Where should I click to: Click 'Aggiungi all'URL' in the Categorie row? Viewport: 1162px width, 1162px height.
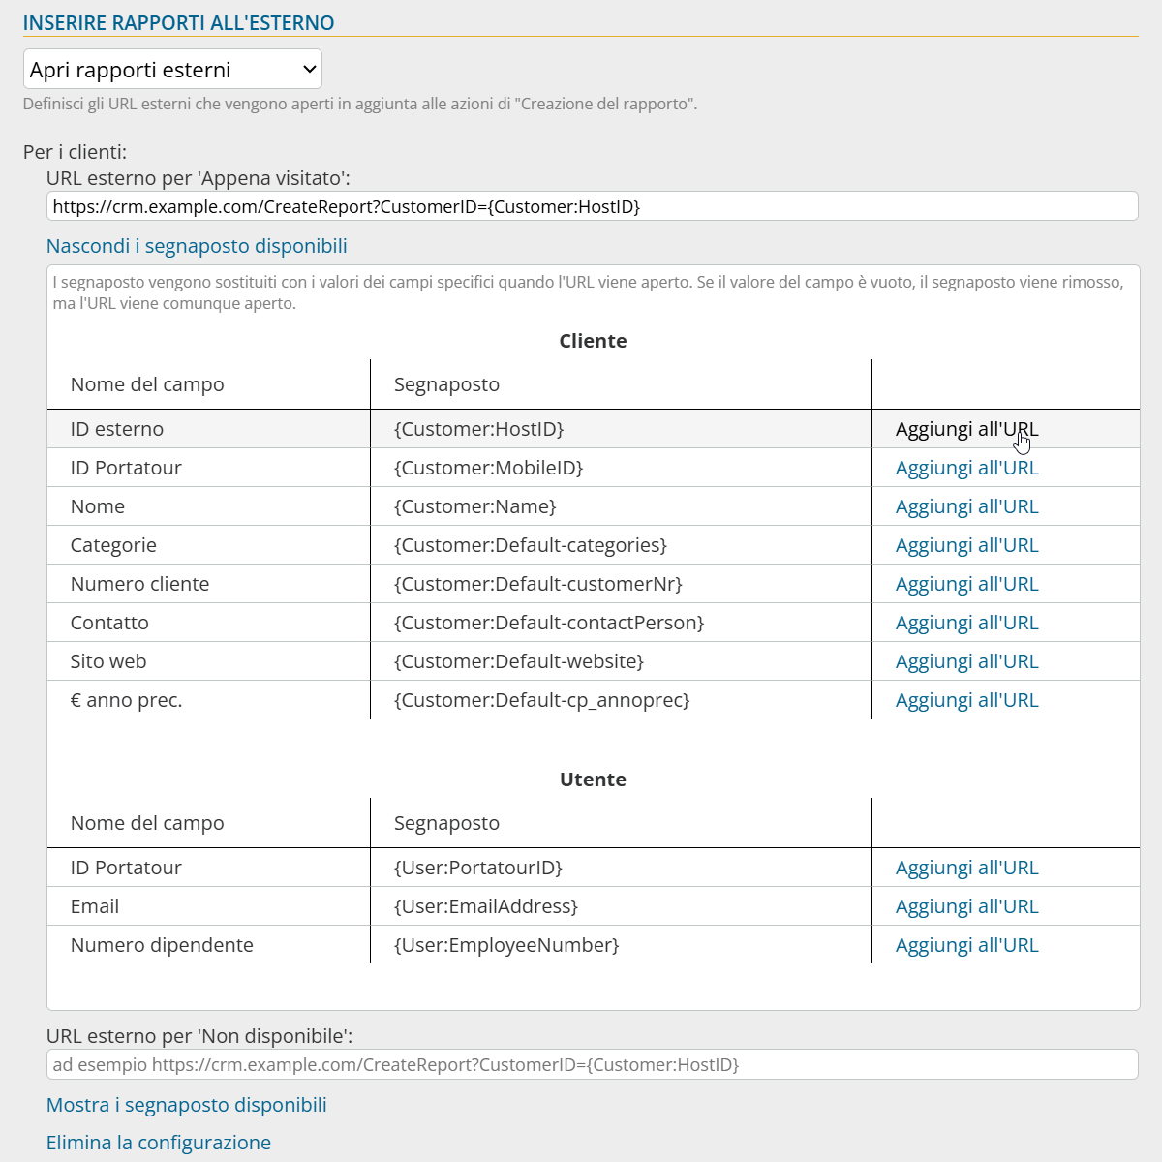[x=966, y=545]
